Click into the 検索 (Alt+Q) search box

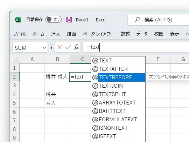pos(158,20)
